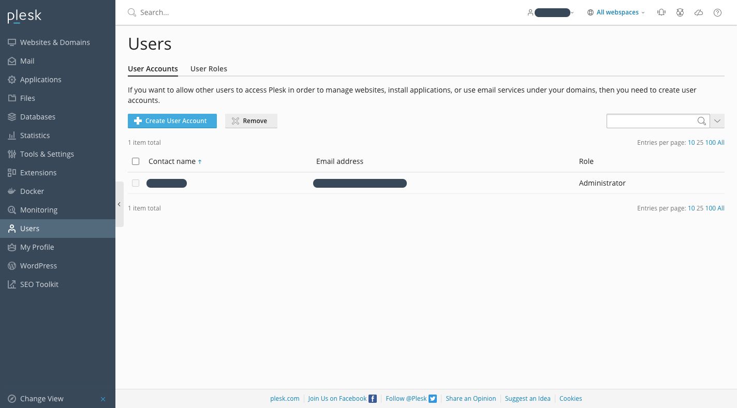
Task: Open Facebook icon in footer
Action: (373, 399)
